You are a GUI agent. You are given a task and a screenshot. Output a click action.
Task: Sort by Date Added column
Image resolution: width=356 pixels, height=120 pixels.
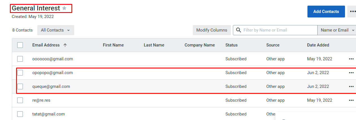coord(318,45)
